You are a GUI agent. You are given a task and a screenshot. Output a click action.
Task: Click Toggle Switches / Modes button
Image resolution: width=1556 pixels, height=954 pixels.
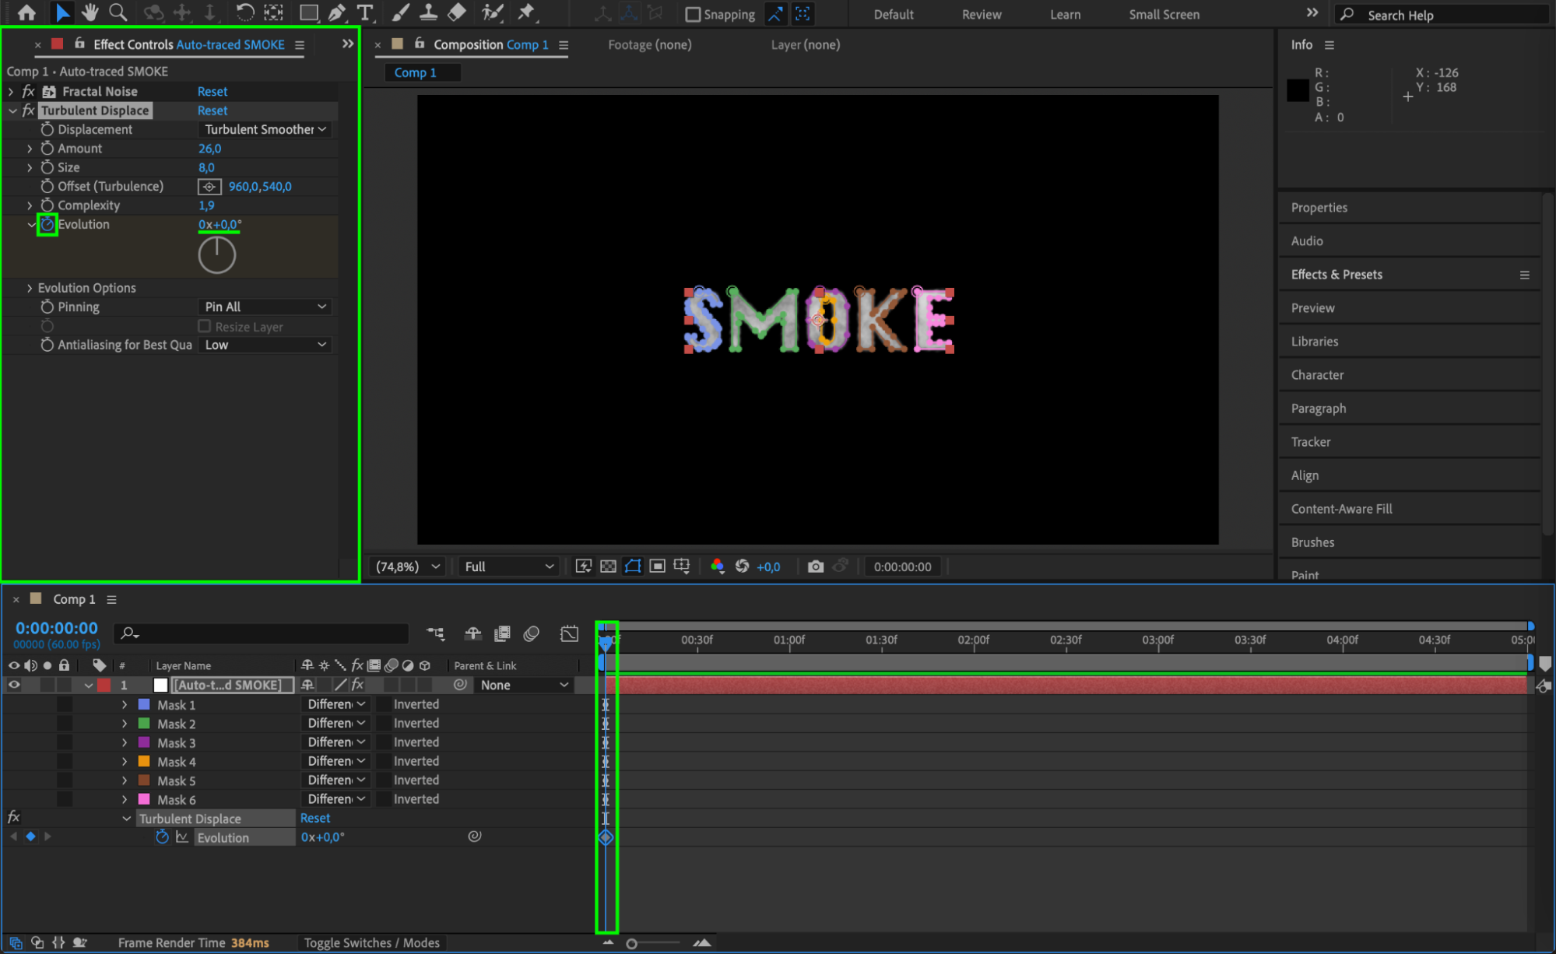(371, 942)
